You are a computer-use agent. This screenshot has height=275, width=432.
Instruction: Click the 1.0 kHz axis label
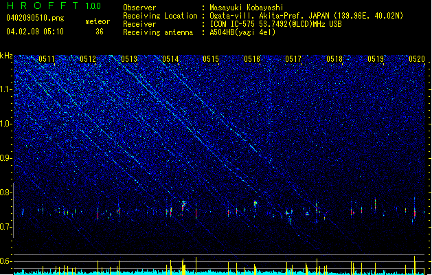(6, 124)
